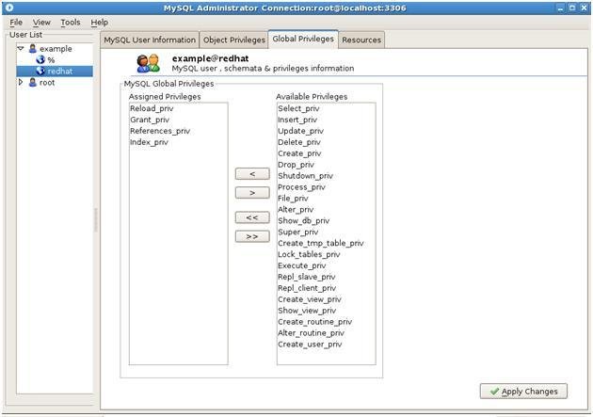593x417 pixels.
Task: Select Alter_routine_priv in Available Privileges
Action: click(x=311, y=333)
